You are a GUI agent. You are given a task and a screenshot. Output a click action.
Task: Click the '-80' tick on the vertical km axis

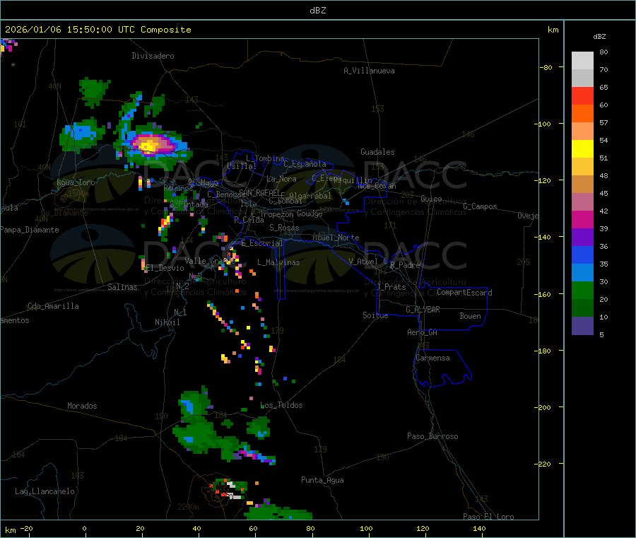click(x=546, y=67)
